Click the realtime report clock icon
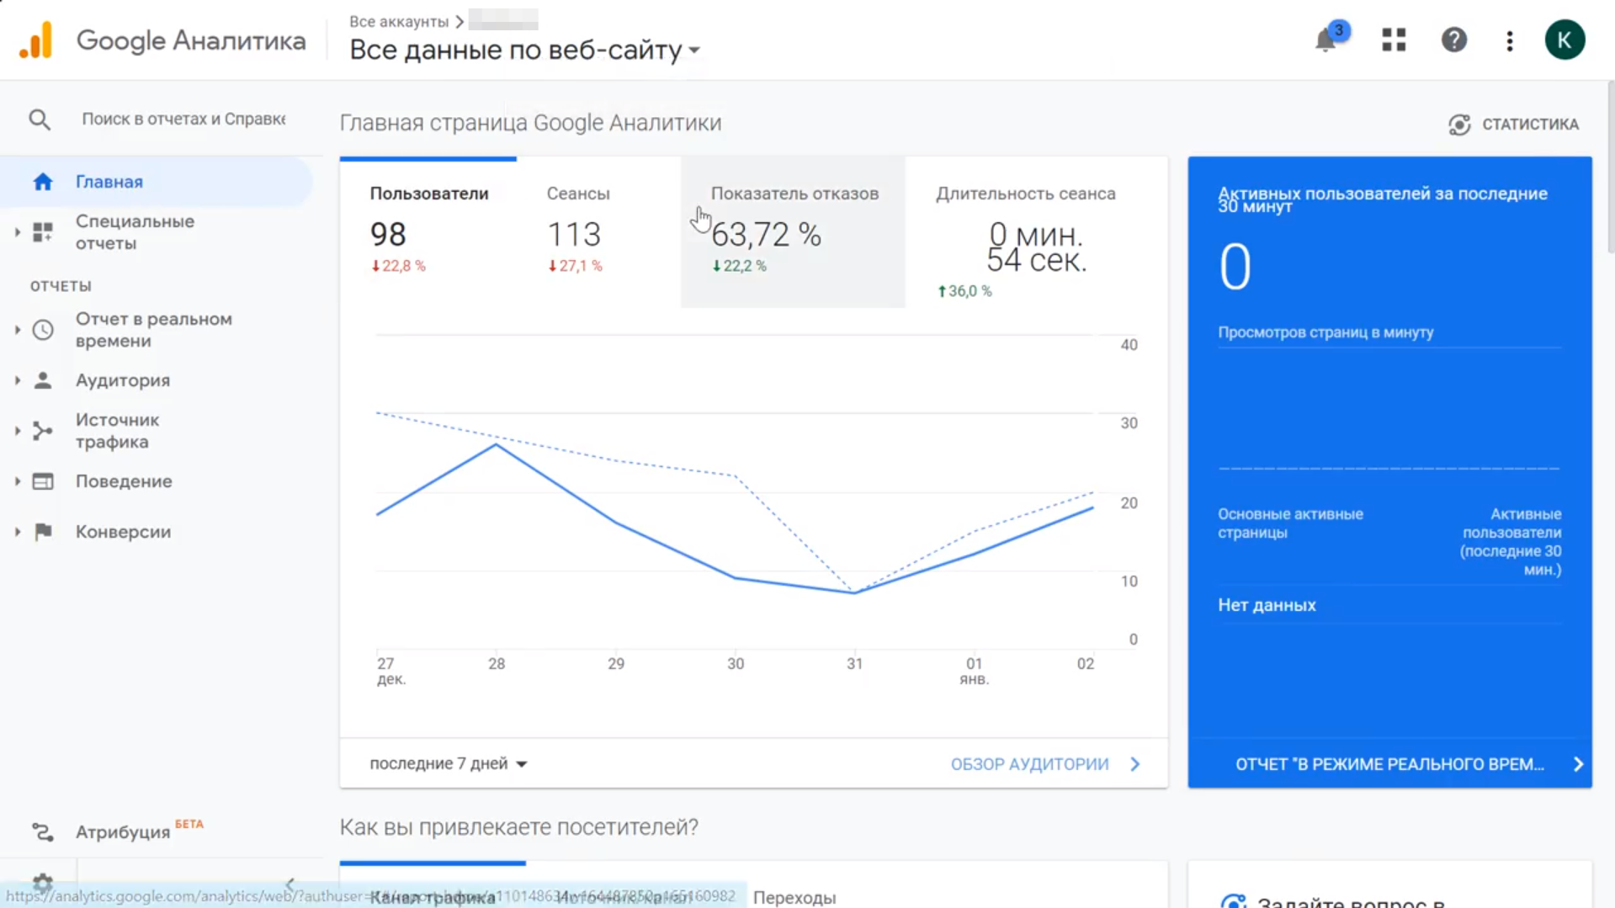1615x908 pixels. coord(43,330)
